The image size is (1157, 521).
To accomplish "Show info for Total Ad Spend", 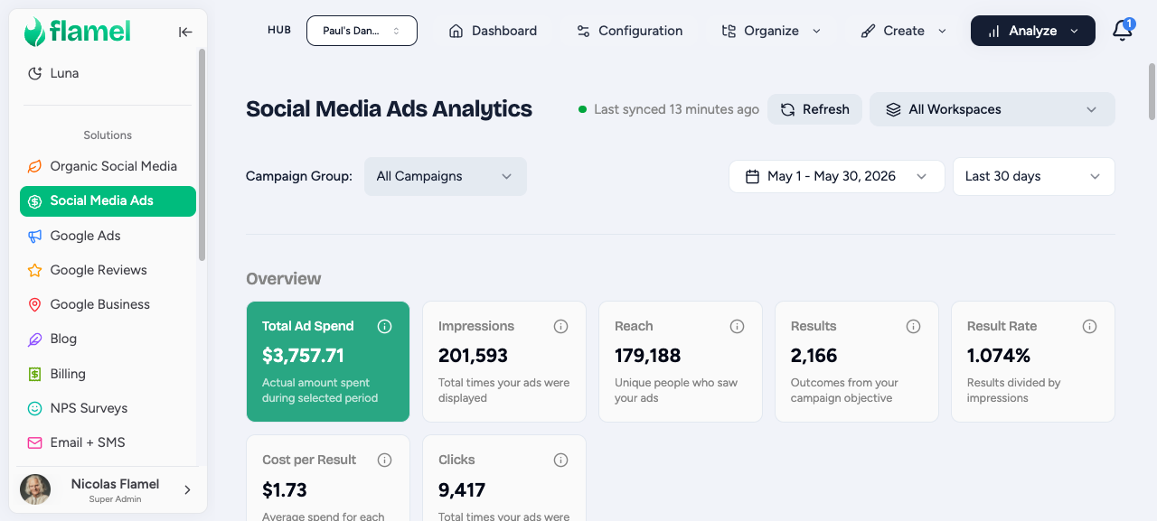I will (x=384, y=326).
